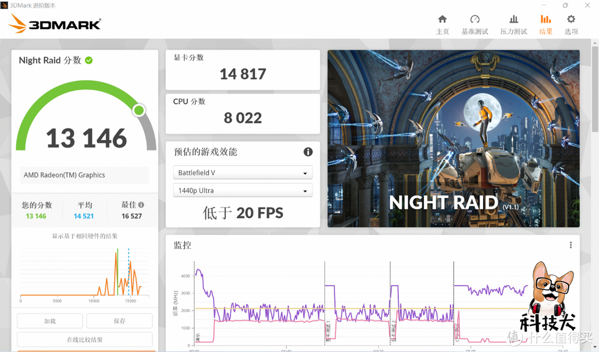Screen dimensions: 599x352
Task: Open the monitoring panel three-dot menu
Action: click(571, 245)
